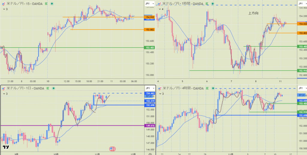The width and height of the screenshot is (307, 155).
Task: Click the green flag icon on 15-minute chart
Action: point(46,4)
